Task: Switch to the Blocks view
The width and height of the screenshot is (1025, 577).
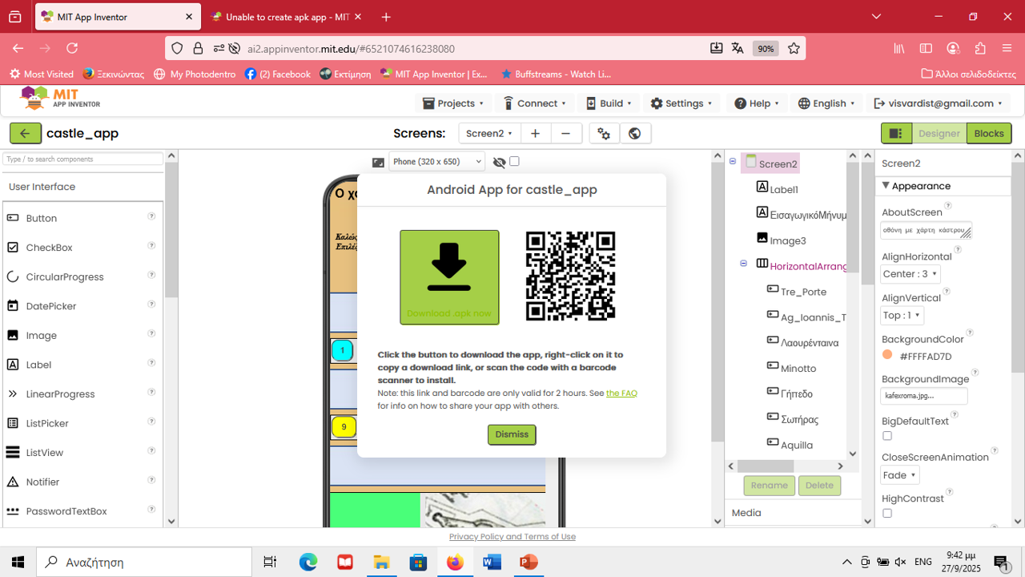Action: tap(988, 134)
